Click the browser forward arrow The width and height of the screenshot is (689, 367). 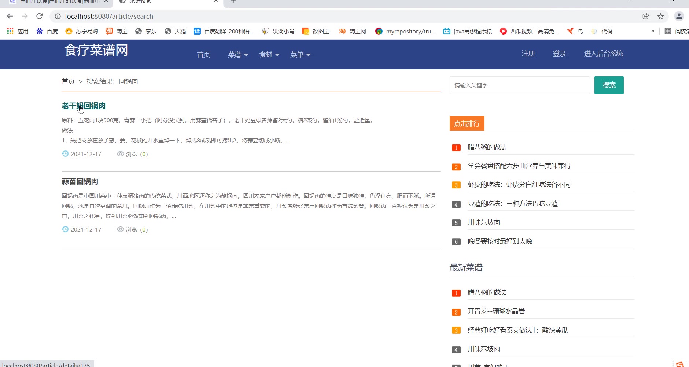(25, 16)
